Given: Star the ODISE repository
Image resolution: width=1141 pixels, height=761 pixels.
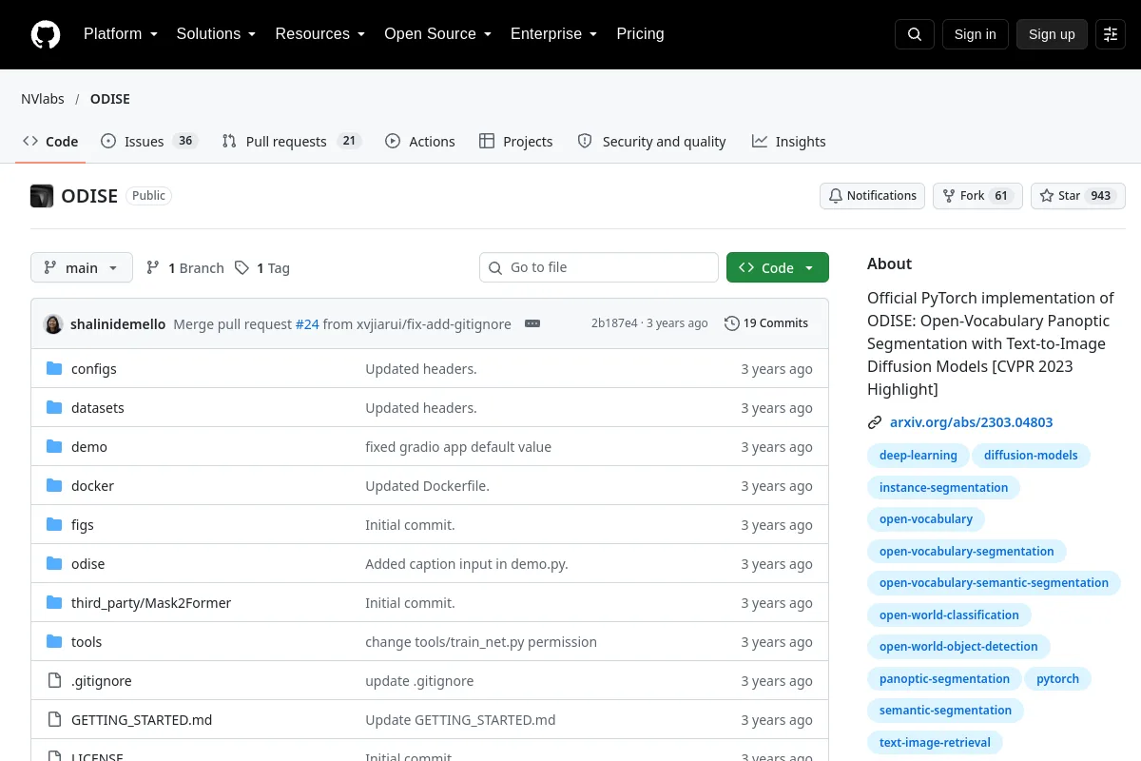Looking at the screenshot, I should [1078, 196].
